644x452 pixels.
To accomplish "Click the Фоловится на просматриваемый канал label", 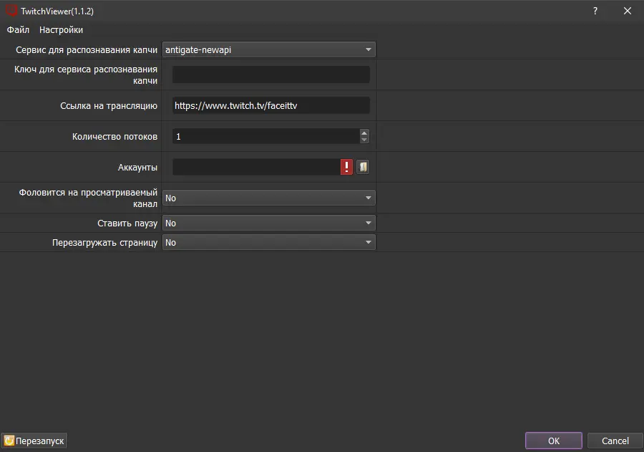I will coord(88,198).
